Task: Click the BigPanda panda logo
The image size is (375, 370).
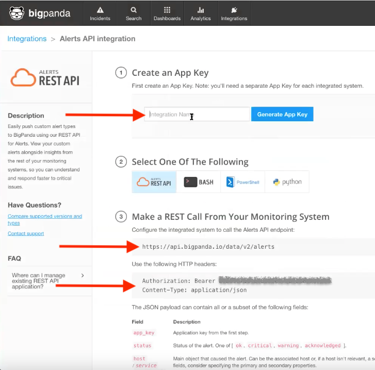Action: tap(17, 13)
